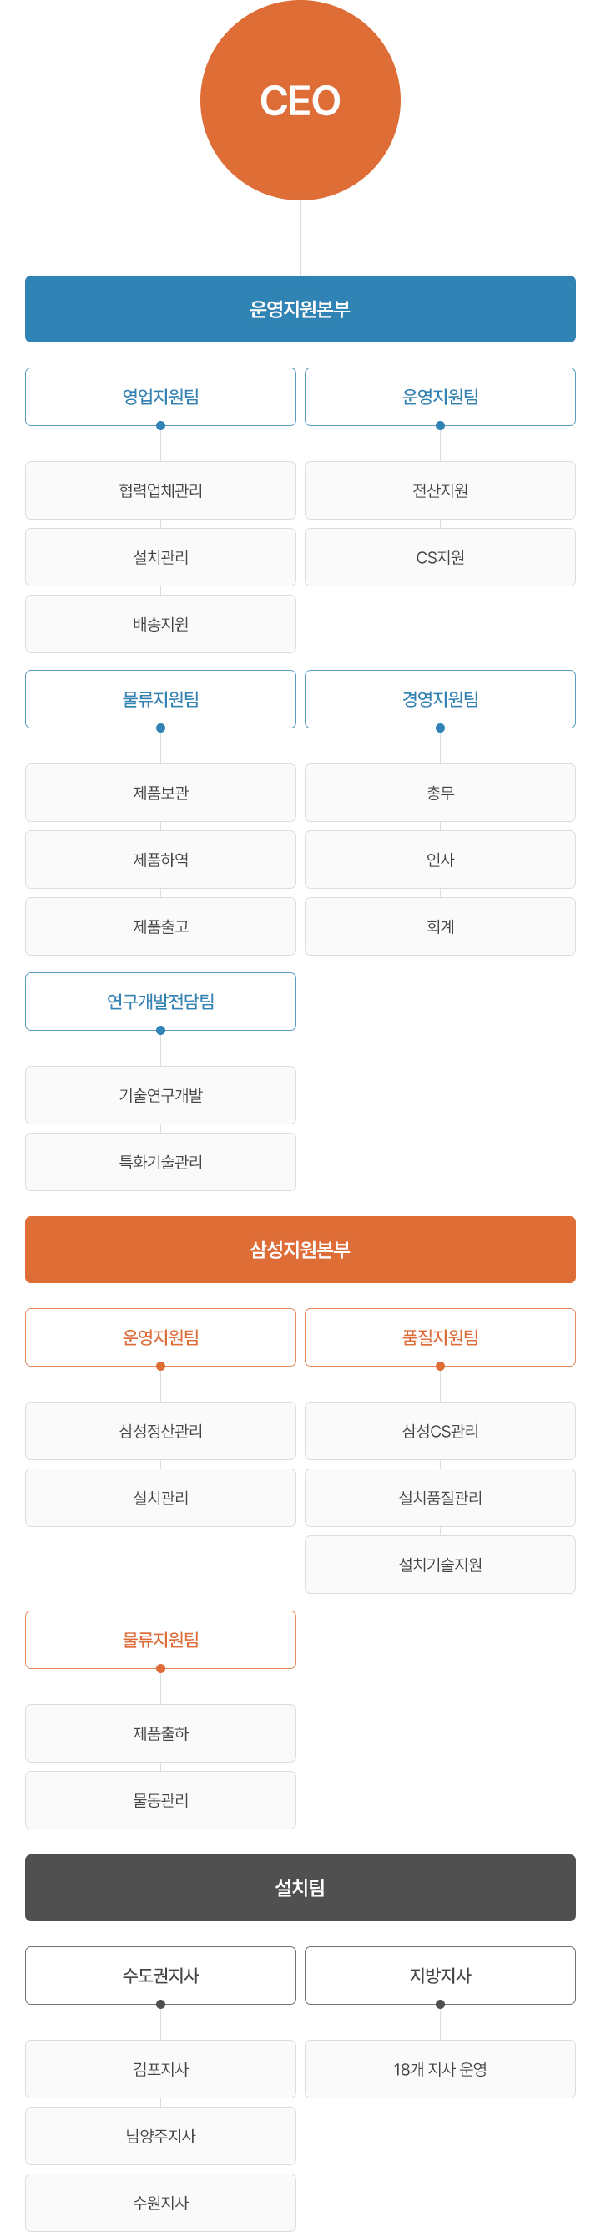Click the 회계 item box

[440, 926]
